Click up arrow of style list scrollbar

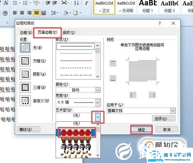pos(98,46)
